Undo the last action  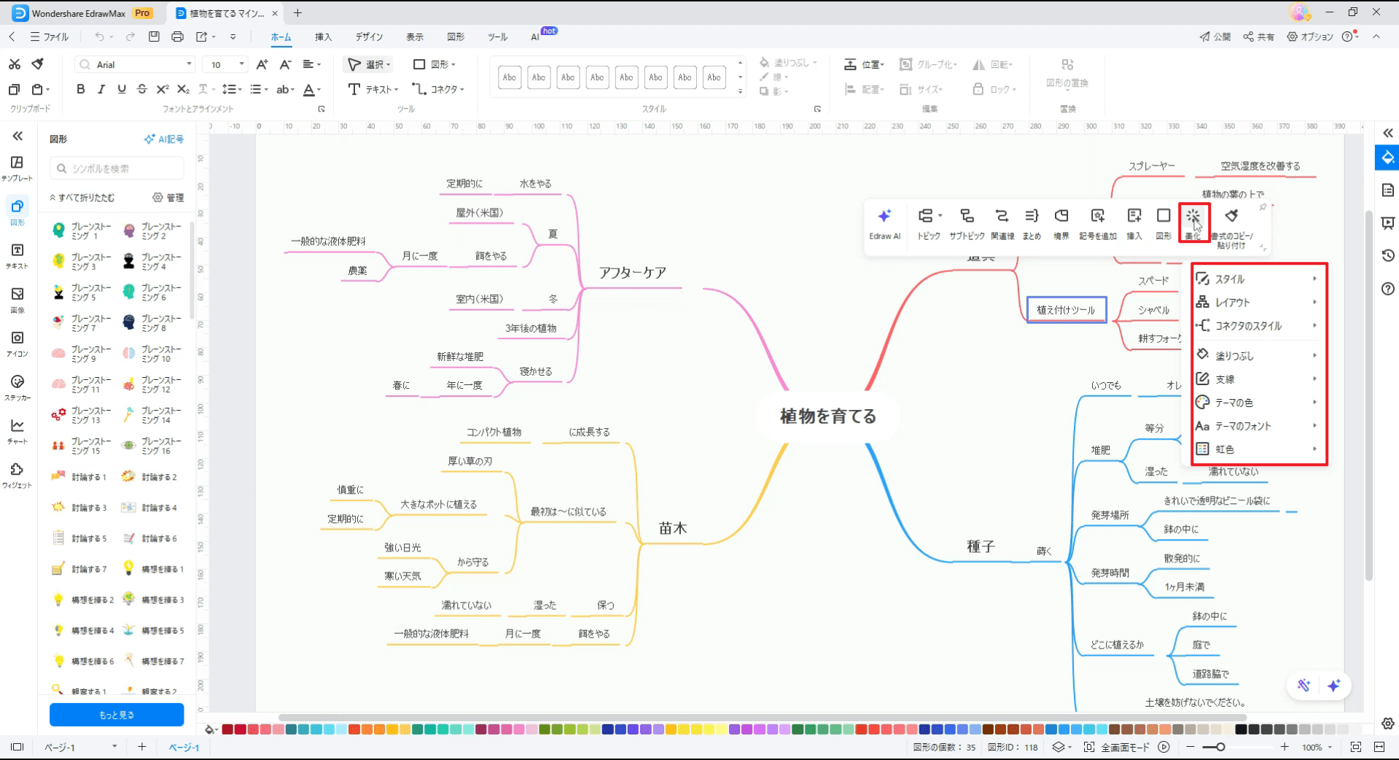pos(100,36)
